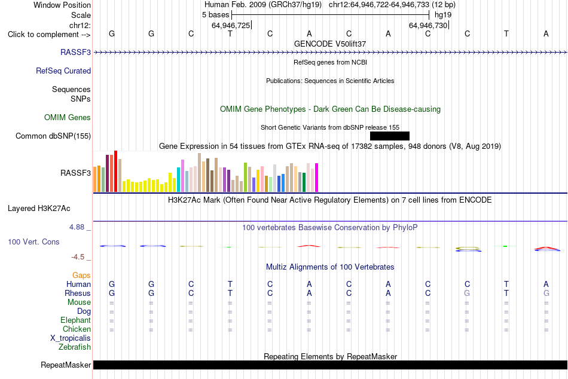Viewport: 568px width, 379px height.
Task: Click the 'RefSeq genes from NCBI' title
Action: [330, 62]
